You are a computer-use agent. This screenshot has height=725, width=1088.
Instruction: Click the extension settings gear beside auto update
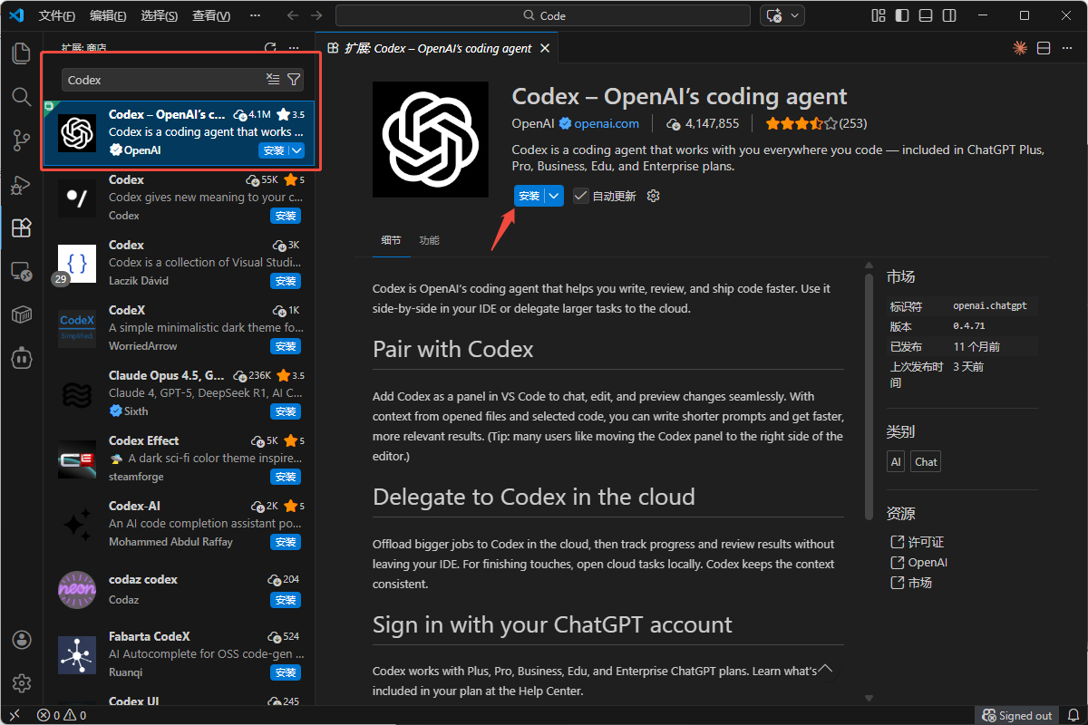tap(653, 196)
